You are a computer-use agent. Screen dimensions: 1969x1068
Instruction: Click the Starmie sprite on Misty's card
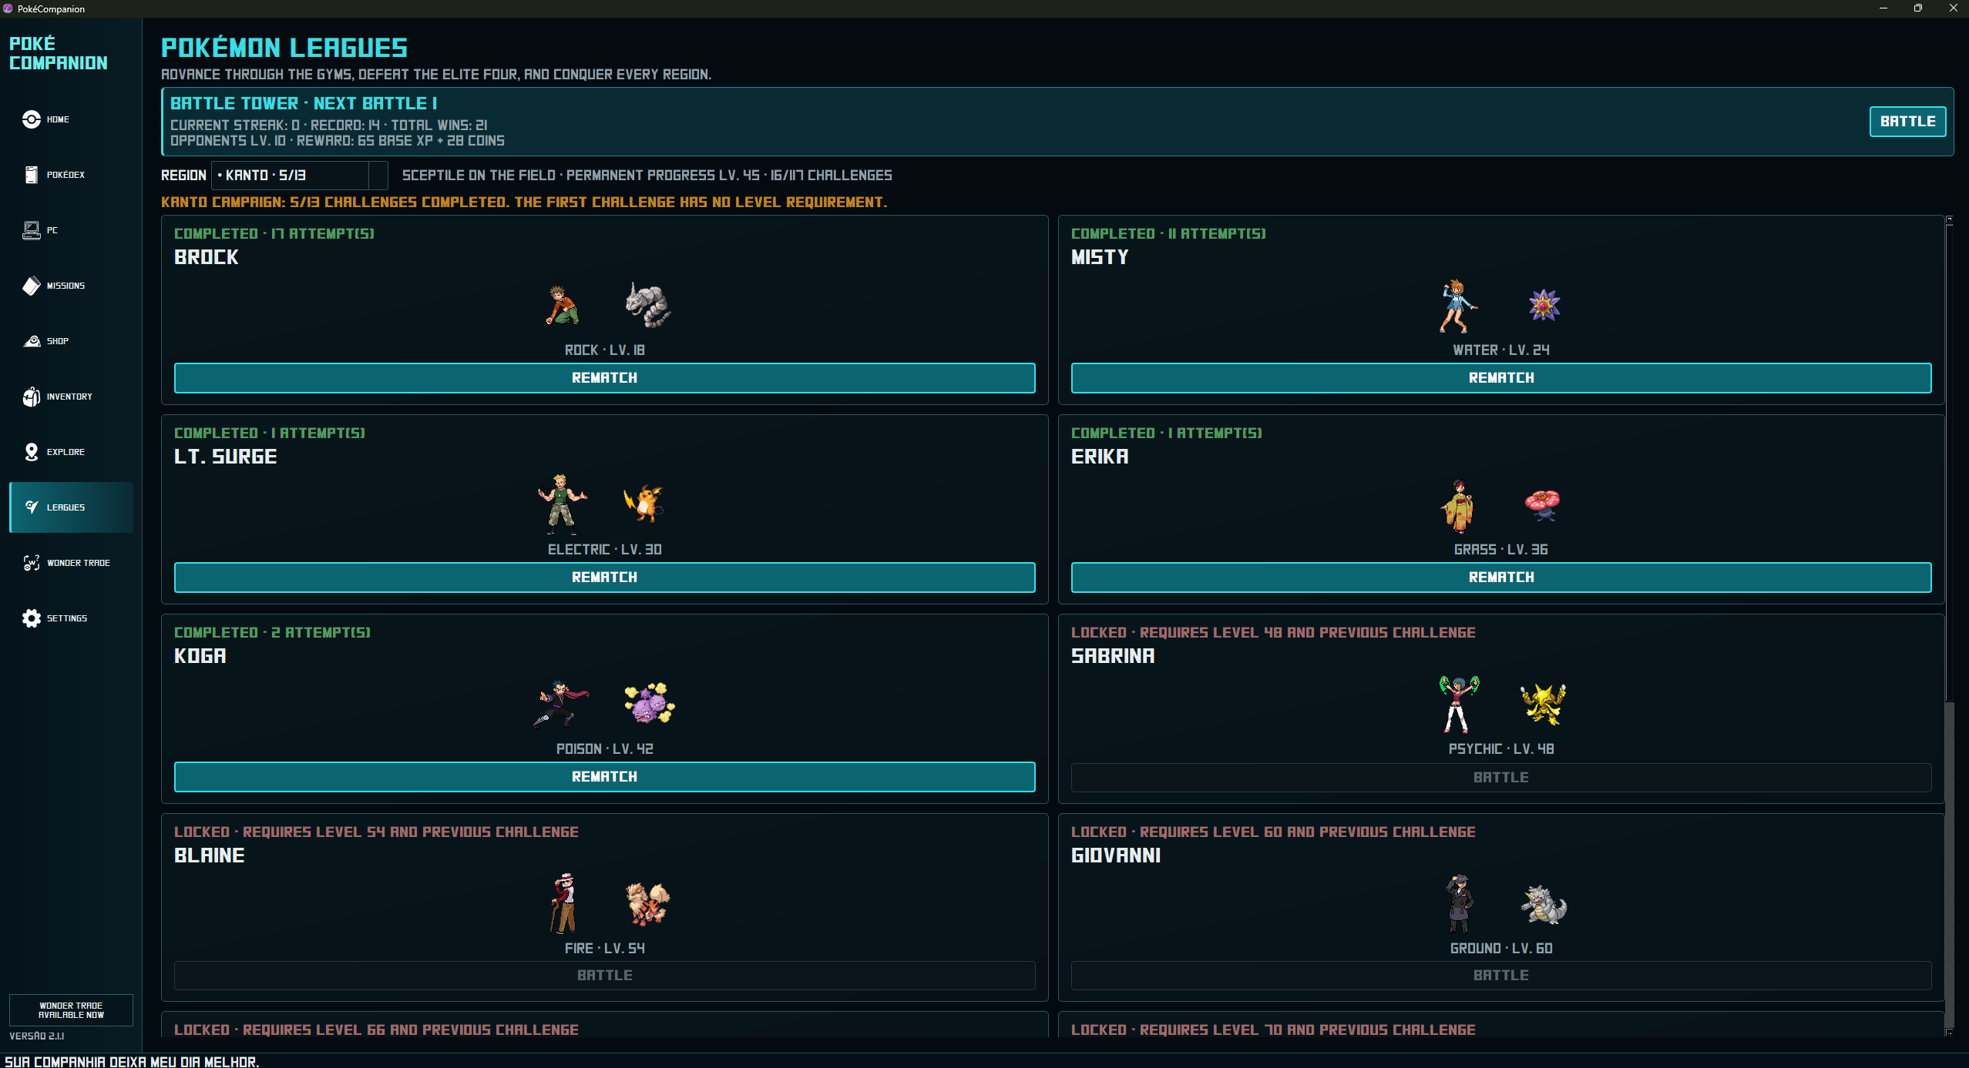point(1544,305)
